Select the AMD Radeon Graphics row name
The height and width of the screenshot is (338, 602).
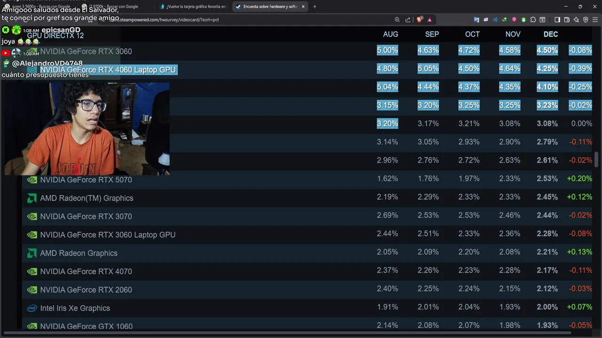click(79, 253)
